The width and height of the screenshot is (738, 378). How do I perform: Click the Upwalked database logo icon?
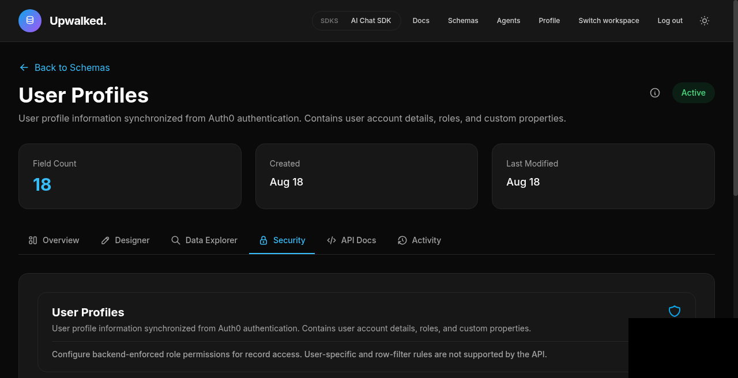[x=30, y=21]
